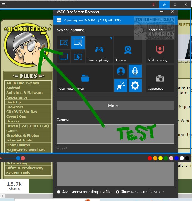
Task: Close the VSDC Free Screen Recorder window
Action: pyautogui.click(x=172, y=12)
